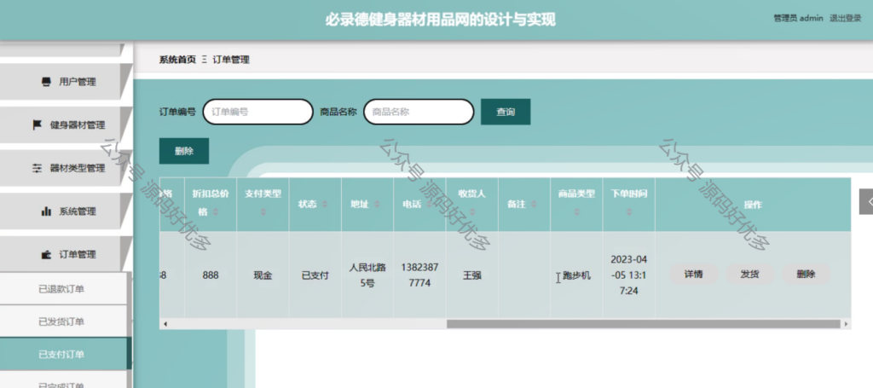Click the 订单管理 breadcrumb text
This screenshot has height=388, width=873.
point(231,60)
